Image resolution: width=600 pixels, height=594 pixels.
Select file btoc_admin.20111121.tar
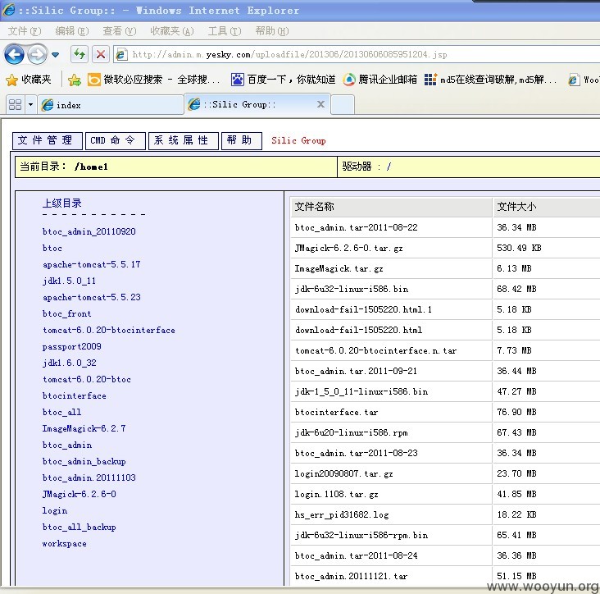point(352,576)
